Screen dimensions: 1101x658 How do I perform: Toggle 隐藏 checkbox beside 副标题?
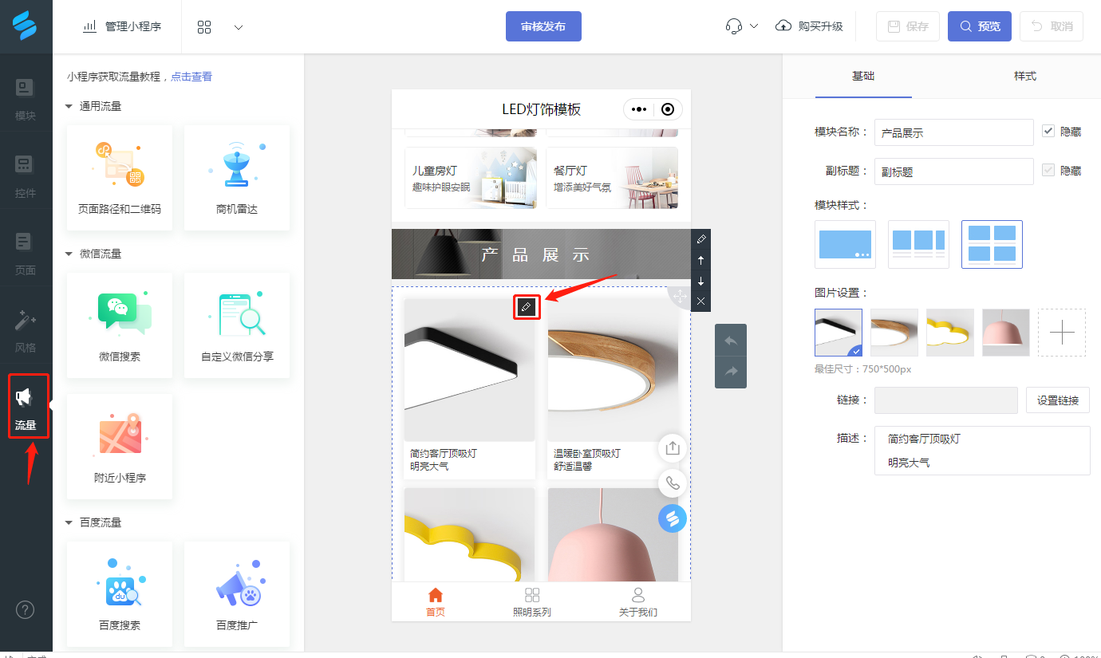tap(1048, 171)
